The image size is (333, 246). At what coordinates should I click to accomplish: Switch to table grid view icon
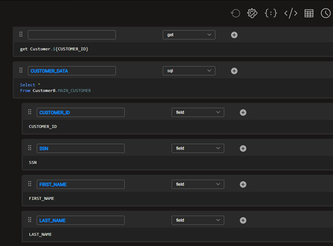[x=309, y=13]
